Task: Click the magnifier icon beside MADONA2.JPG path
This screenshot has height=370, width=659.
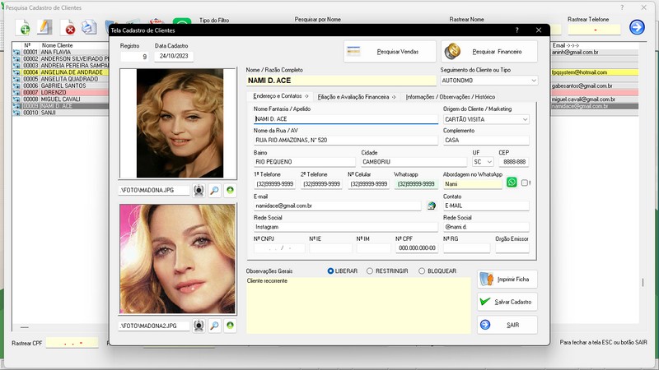Action: point(213,326)
